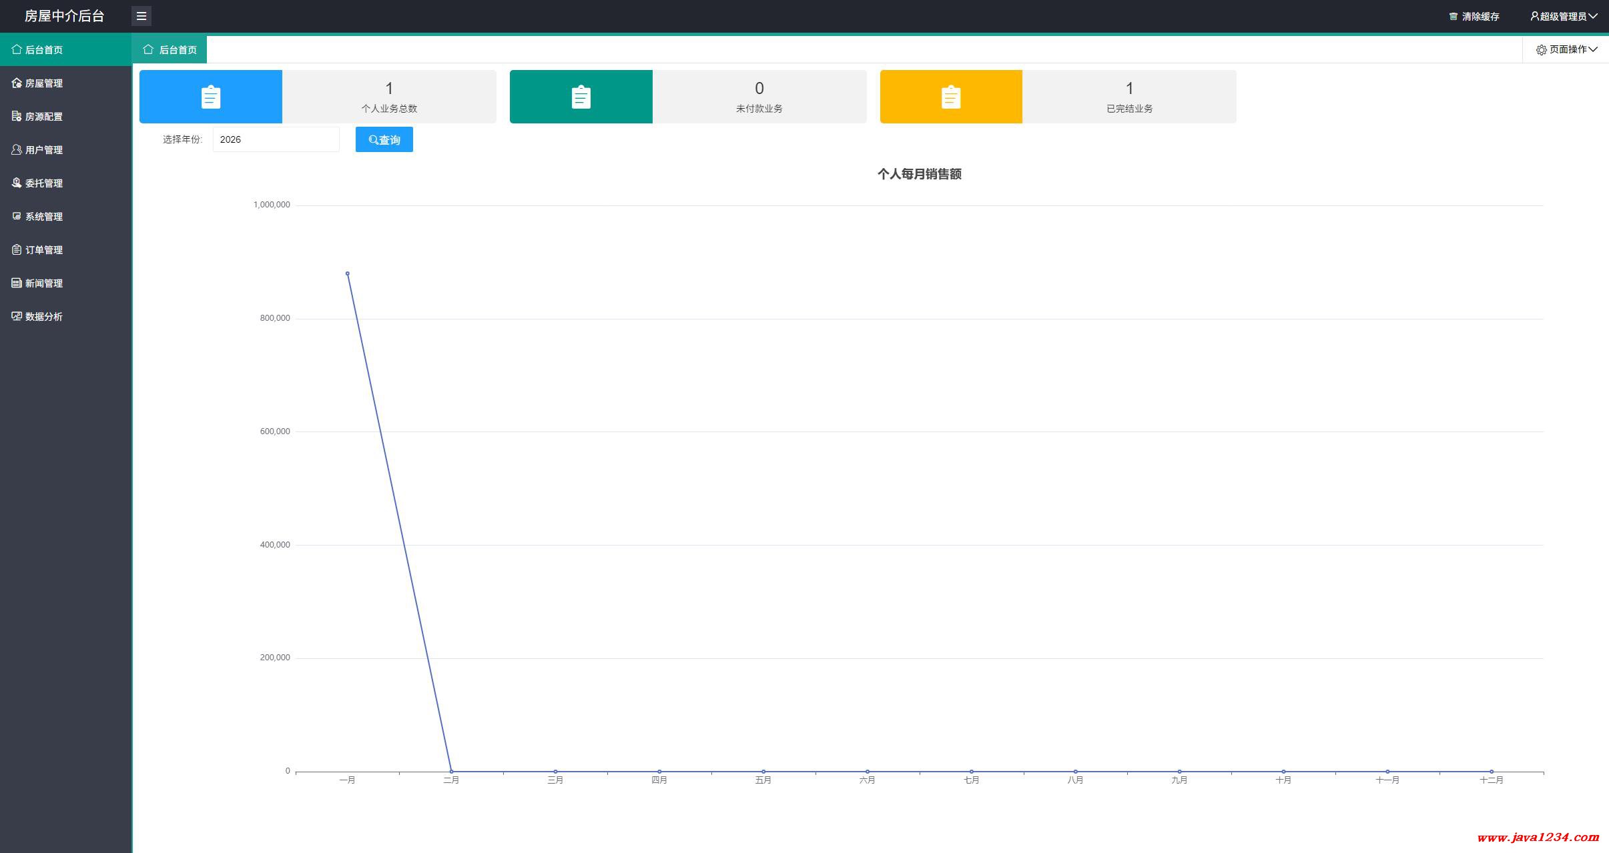Click the yellow clipboard icon card
This screenshot has height=853, width=1609.
click(950, 97)
